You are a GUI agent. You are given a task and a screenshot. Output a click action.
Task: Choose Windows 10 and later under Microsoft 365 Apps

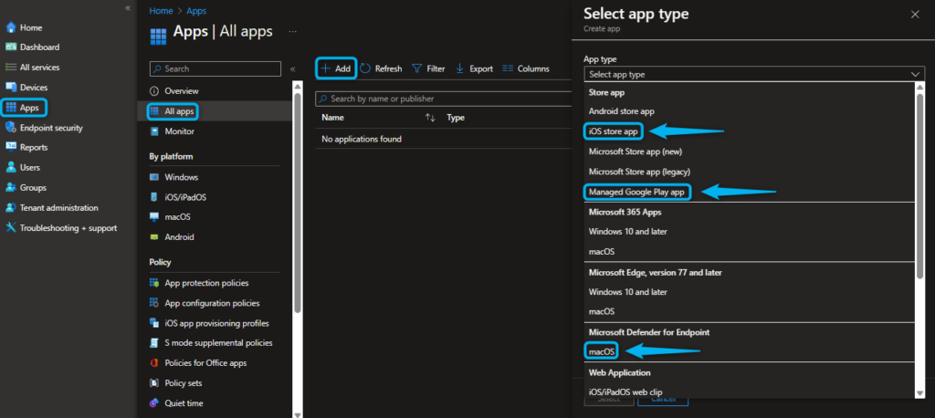(x=628, y=232)
